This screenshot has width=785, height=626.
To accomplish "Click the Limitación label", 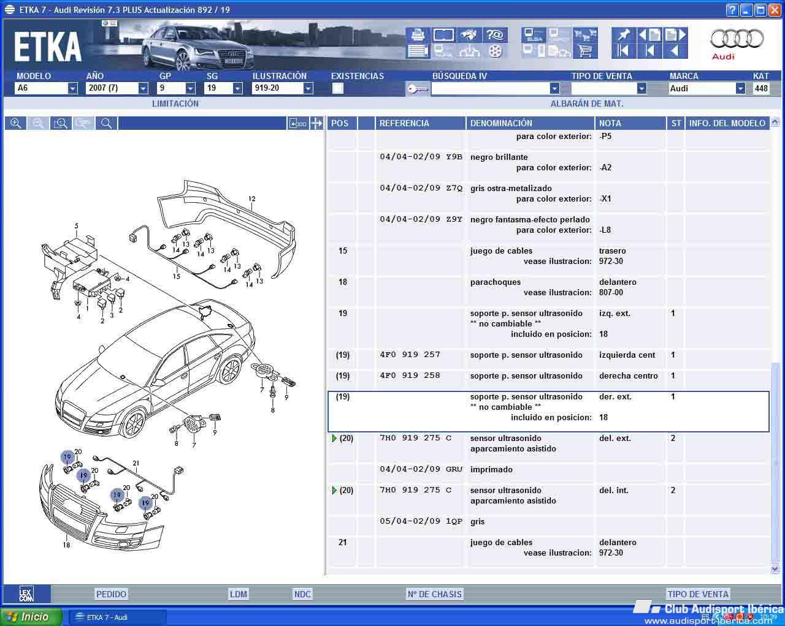I will point(175,104).
